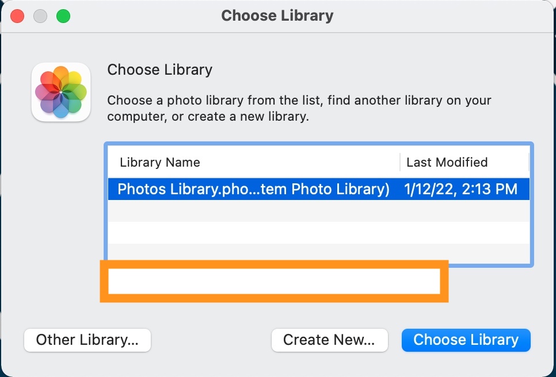Click the Choose Library heading beside the icon

[x=160, y=70]
